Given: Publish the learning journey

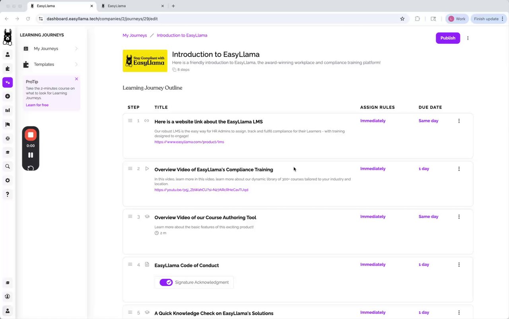Looking at the screenshot, I should pyautogui.click(x=448, y=38).
